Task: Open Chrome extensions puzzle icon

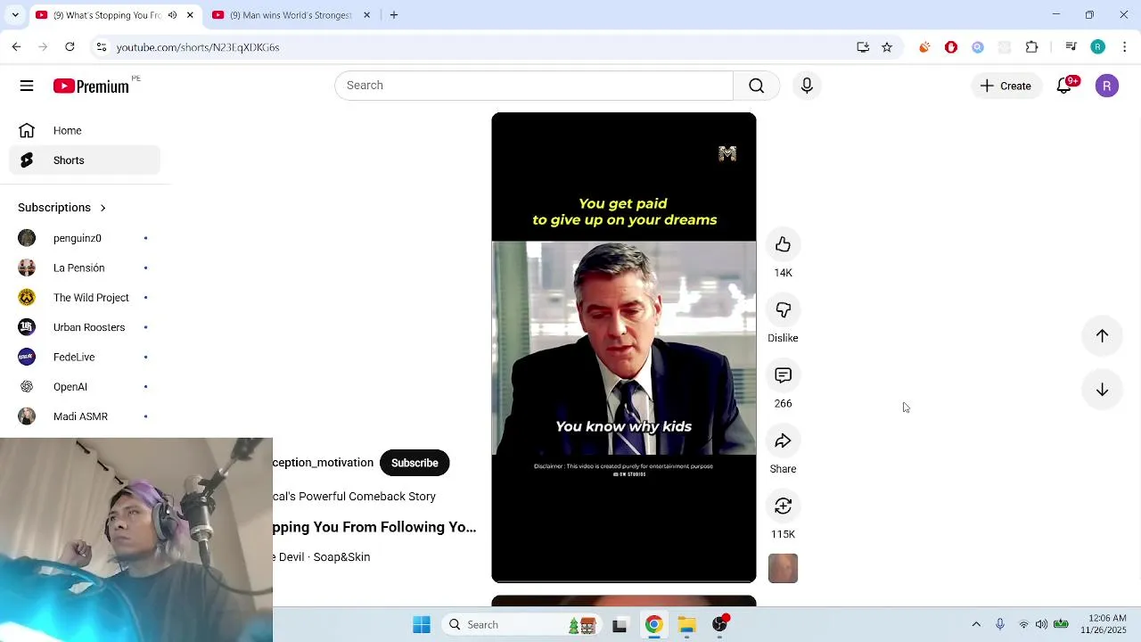Action: [1032, 47]
